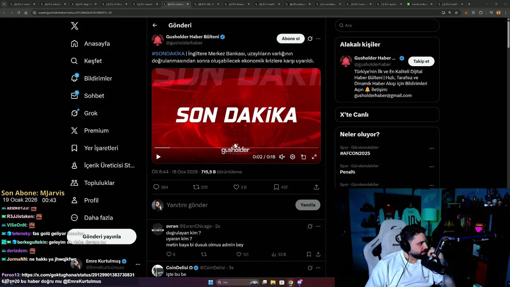Image resolution: width=510 pixels, height=287 pixels.
Task: Bookmark the post showing 437
Action: coord(276,187)
